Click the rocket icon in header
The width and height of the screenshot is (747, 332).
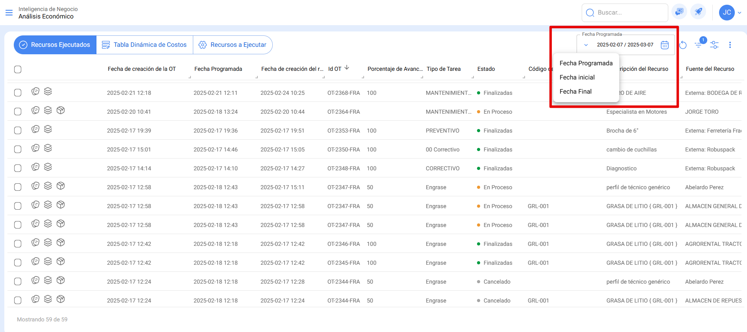click(698, 12)
